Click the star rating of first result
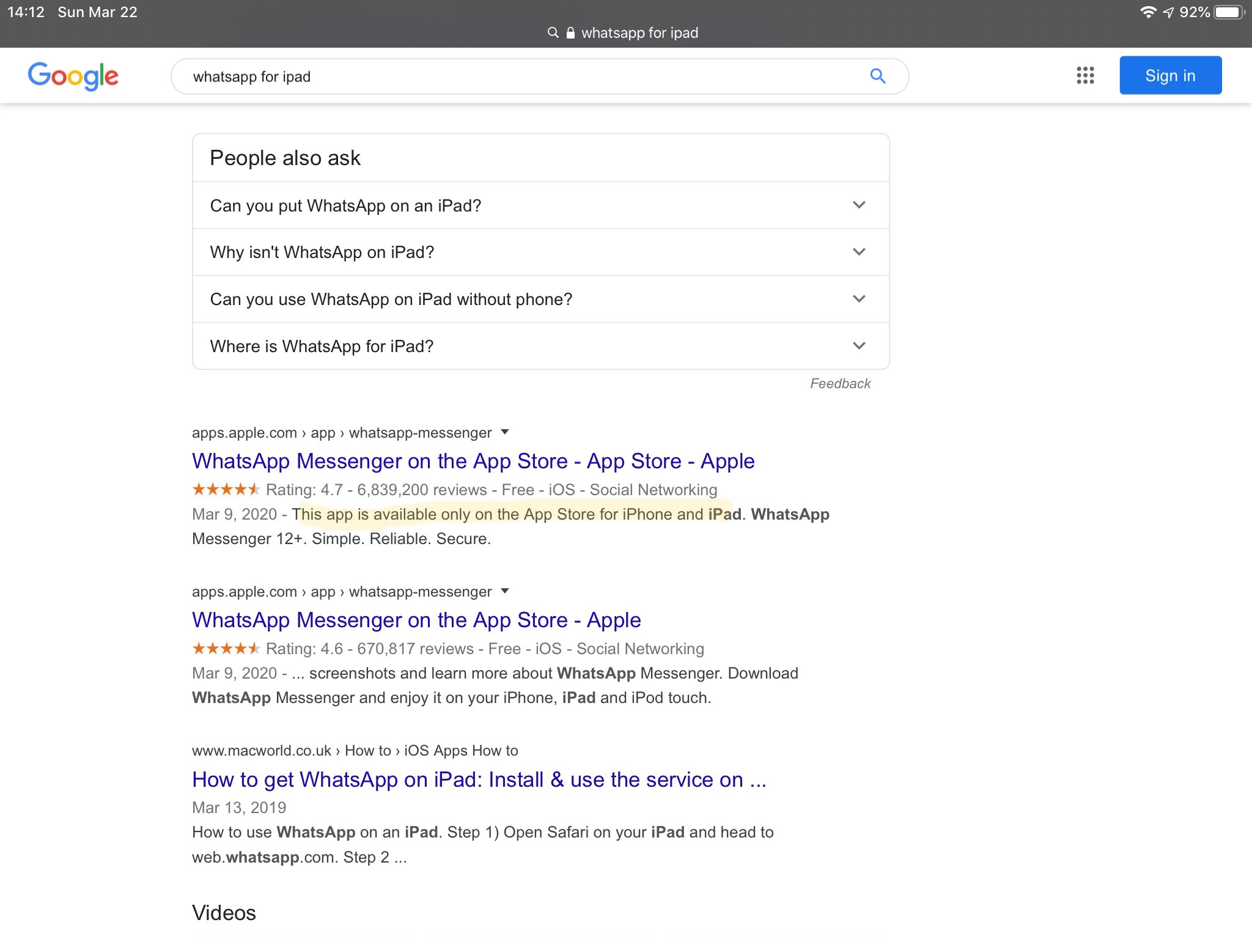Screen dimensions: 1252x939 coord(226,489)
